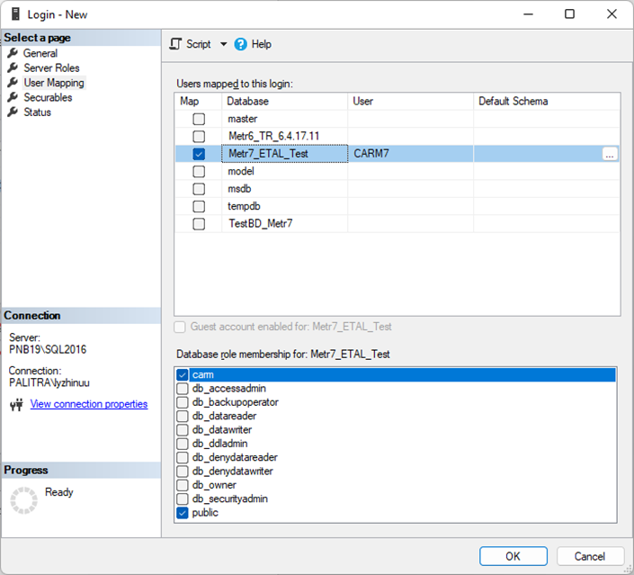Click the Login window title icon
Image resolution: width=634 pixels, height=575 pixels.
point(15,14)
